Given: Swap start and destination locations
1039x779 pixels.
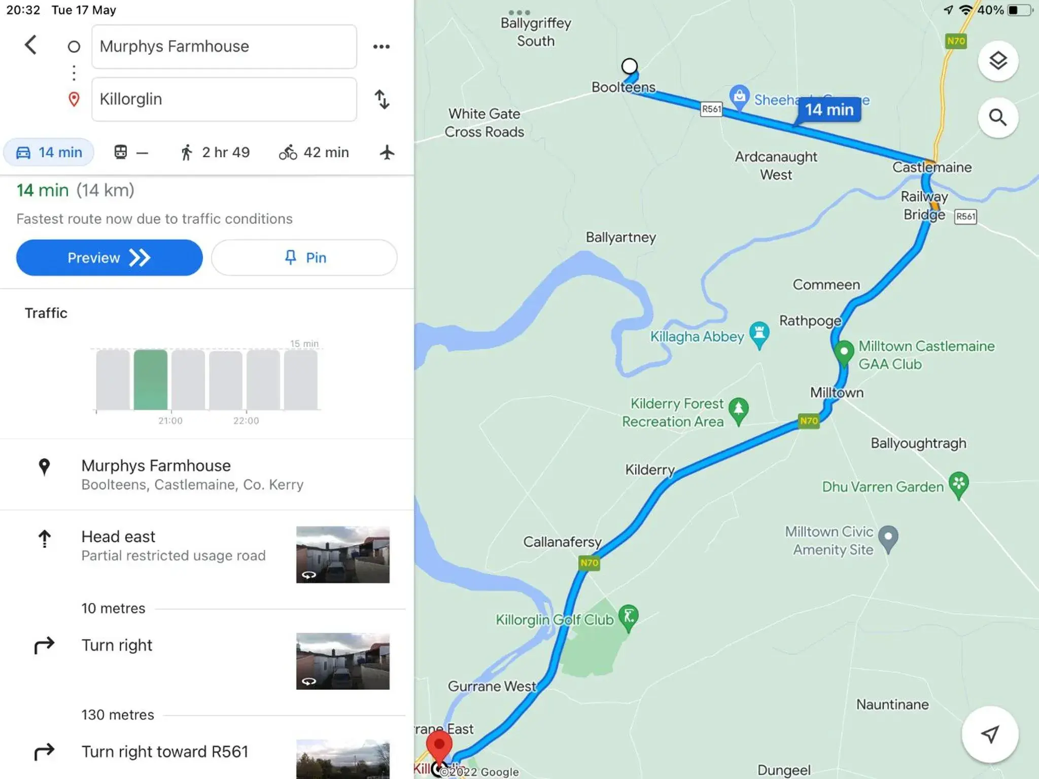Looking at the screenshot, I should tap(382, 99).
